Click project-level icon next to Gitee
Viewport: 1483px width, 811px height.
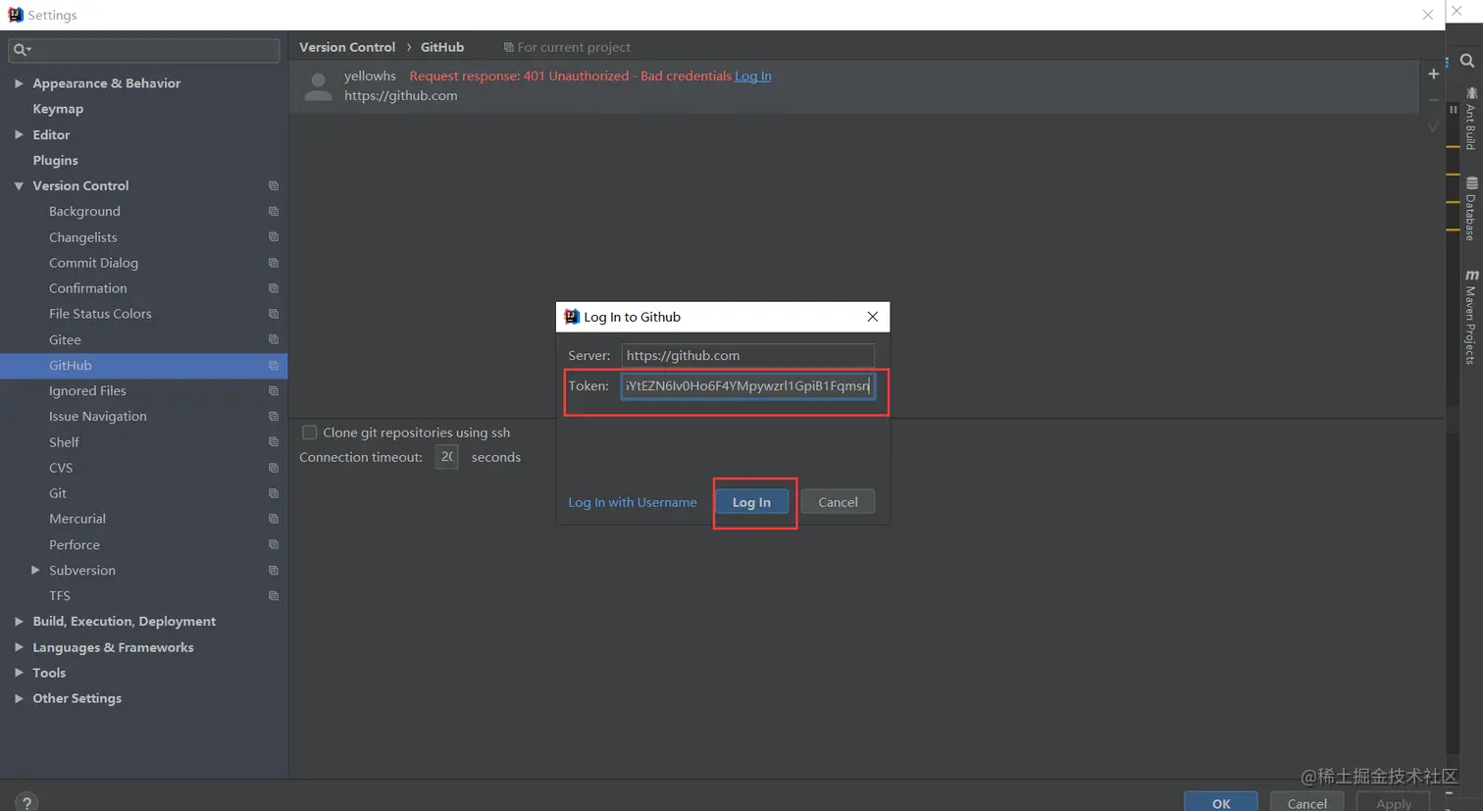(274, 339)
